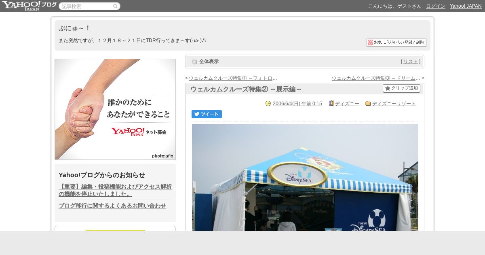Open the ログイン link
Viewport: 485px width, 255px height.
click(x=436, y=6)
